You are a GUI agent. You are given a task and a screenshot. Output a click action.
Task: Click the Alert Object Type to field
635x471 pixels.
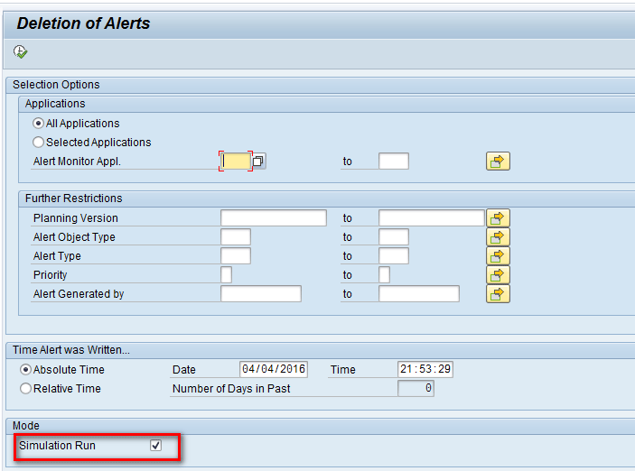point(394,236)
